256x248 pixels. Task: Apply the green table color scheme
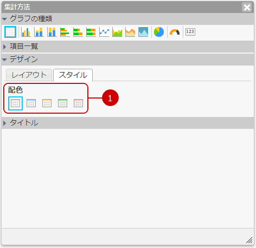62,103
